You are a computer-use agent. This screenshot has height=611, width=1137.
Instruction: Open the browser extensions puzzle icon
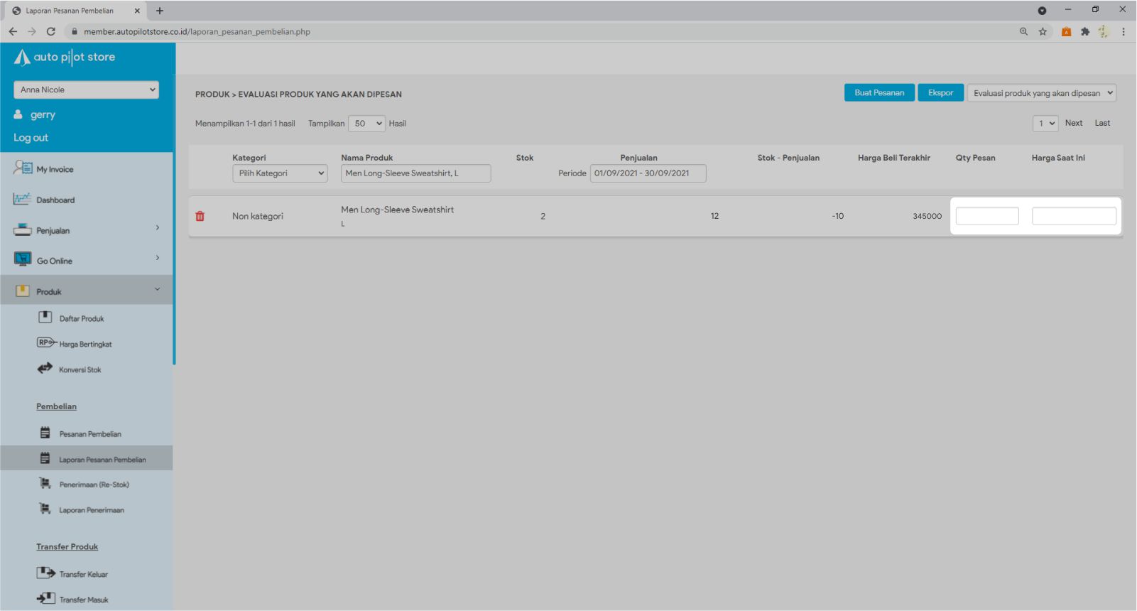click(x=1085, y=31)
